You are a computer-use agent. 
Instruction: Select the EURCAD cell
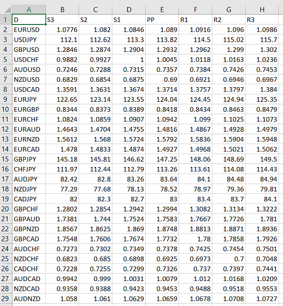pyautogui.click(x=29, y=149)
